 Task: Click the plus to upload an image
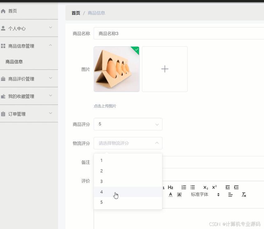coord(165,69)
